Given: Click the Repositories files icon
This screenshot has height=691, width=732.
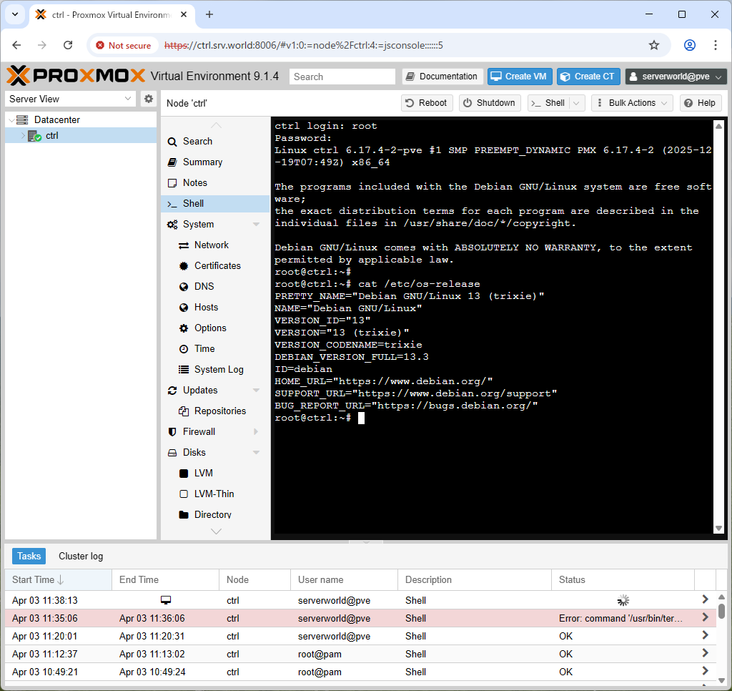Looking at the screenshot, I should (x=184, y=411).
